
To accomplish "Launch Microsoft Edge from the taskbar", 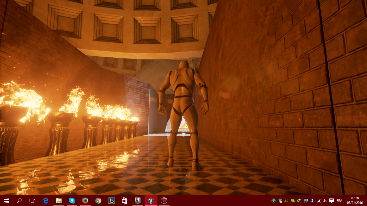I will point(46,201).
